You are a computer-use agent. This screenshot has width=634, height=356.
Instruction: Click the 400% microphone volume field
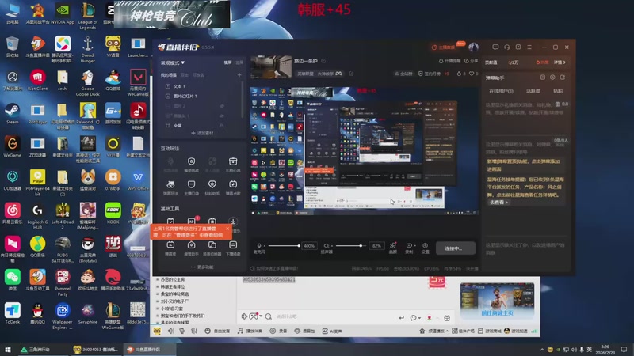point(309,245)
